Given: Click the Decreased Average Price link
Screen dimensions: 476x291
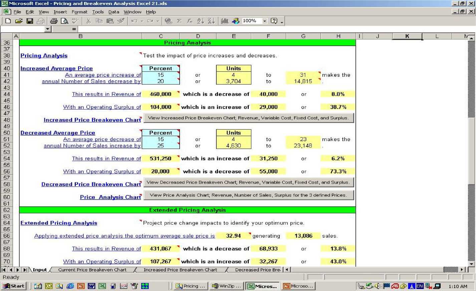Looking at the screenshot, I should tap(58, 133).
